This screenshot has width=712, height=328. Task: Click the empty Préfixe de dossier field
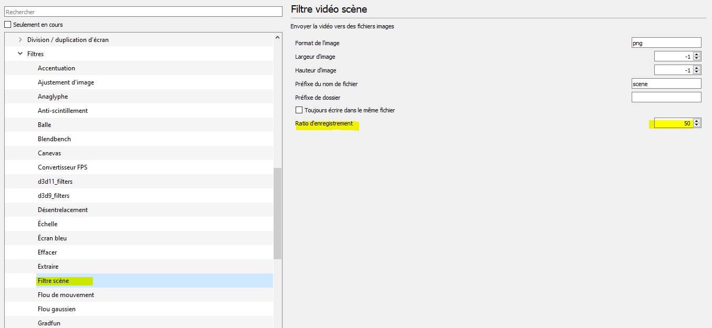pyautogui.click(x=666, y=97)
